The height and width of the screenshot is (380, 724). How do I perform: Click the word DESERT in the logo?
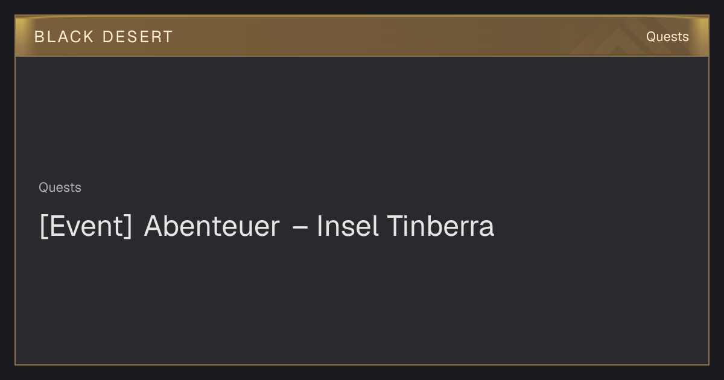tap(138, 37)
